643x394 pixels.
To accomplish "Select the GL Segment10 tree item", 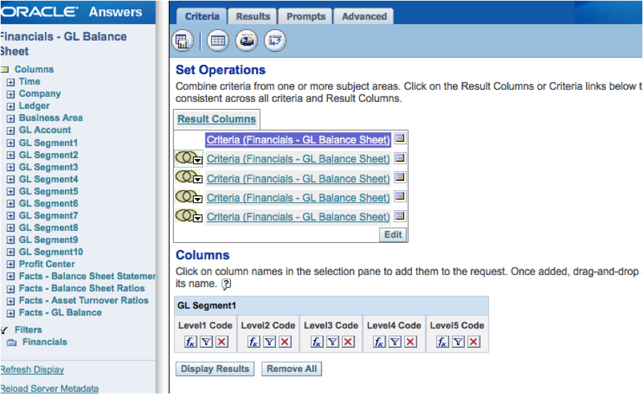I will [51, 252].
